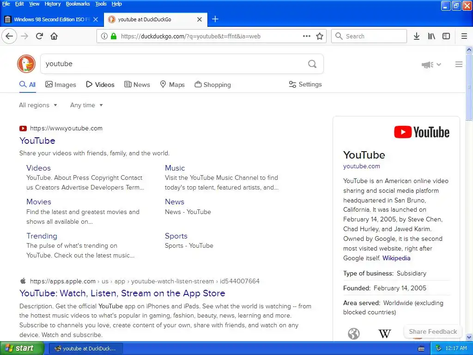Click youtube at DuckDuck taskbar button

coord(85,349)
